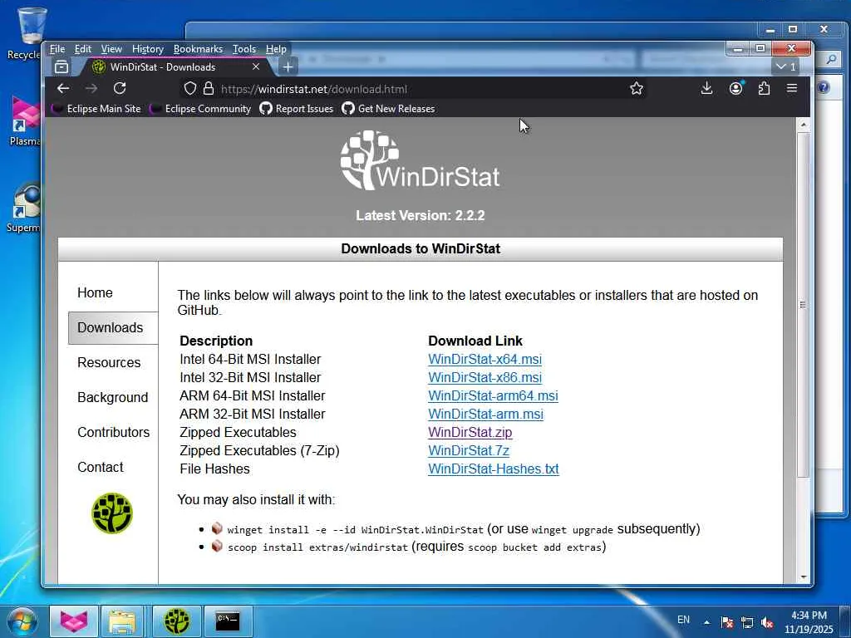Click the package icon beside the winget command
This screenshot has width=851, height=638.
(217, 528)
